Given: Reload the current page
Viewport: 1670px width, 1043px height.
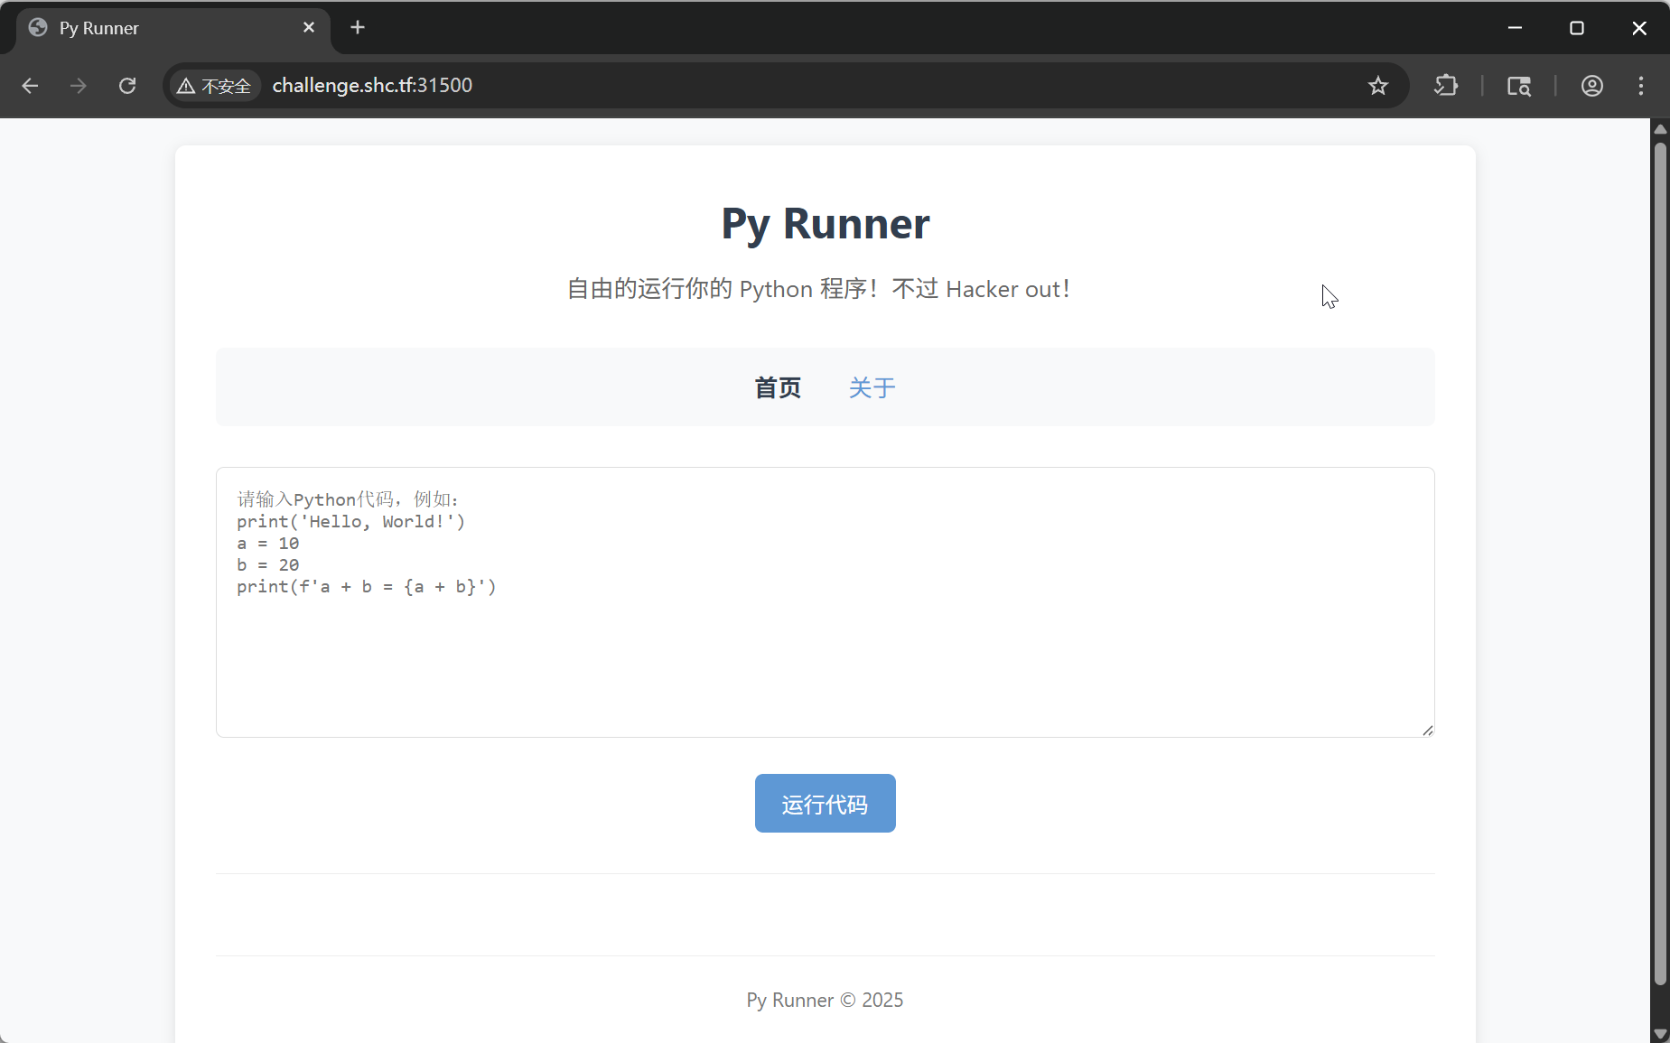Looking at the screenshot, I should coord(127,86).
